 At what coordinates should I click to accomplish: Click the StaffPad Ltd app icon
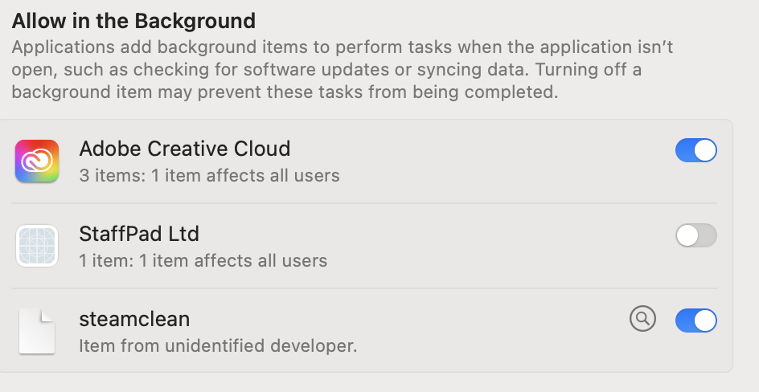point(37,246)
